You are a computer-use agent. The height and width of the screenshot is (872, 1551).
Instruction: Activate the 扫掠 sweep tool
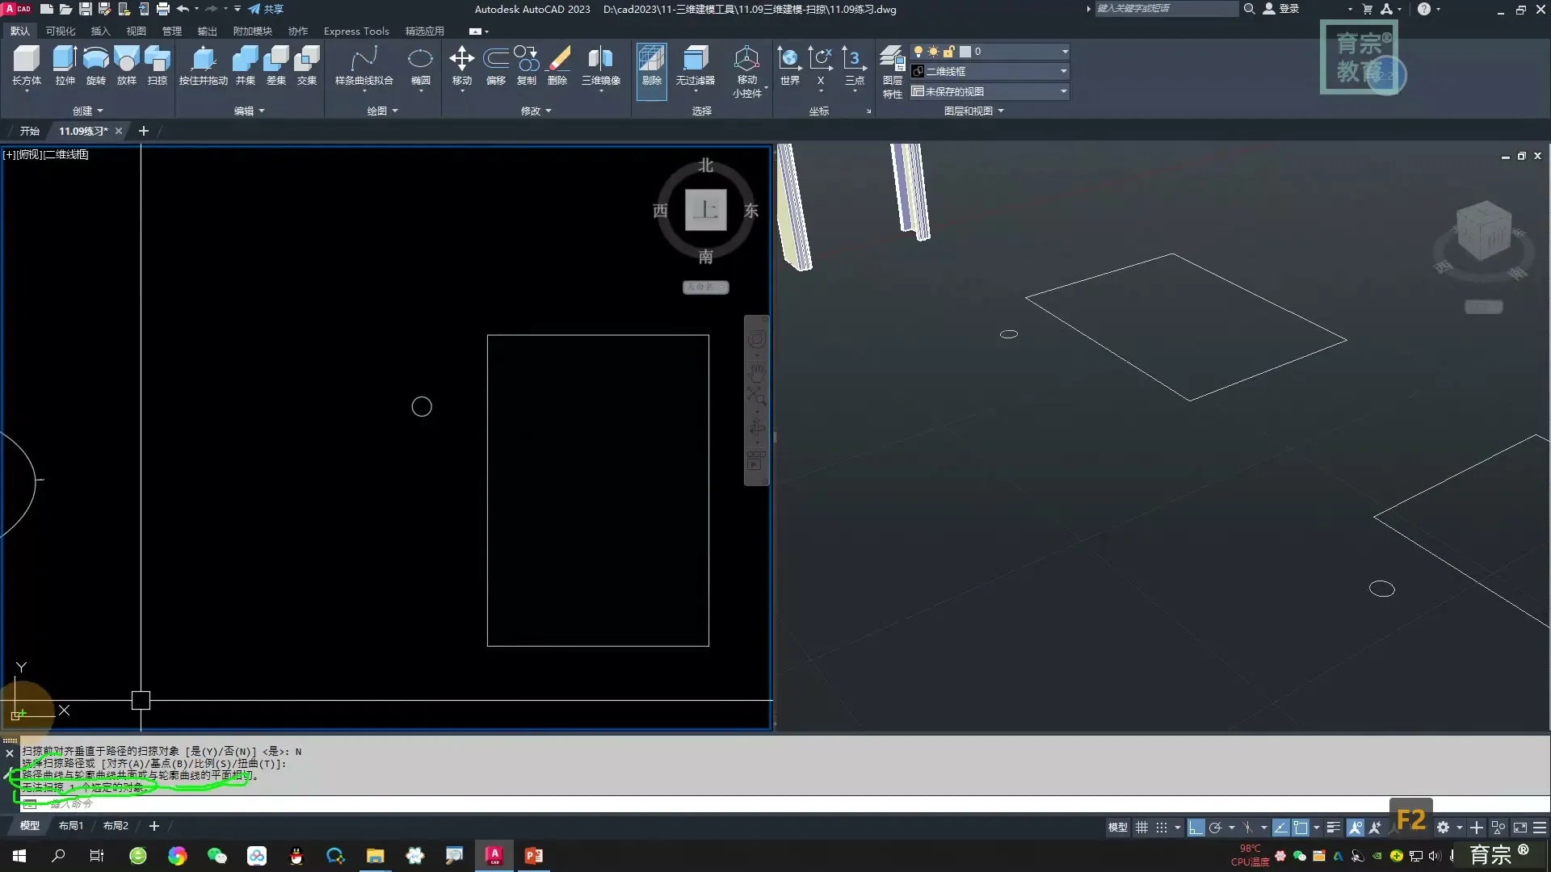pyautogui.click(x=158, y=60)
